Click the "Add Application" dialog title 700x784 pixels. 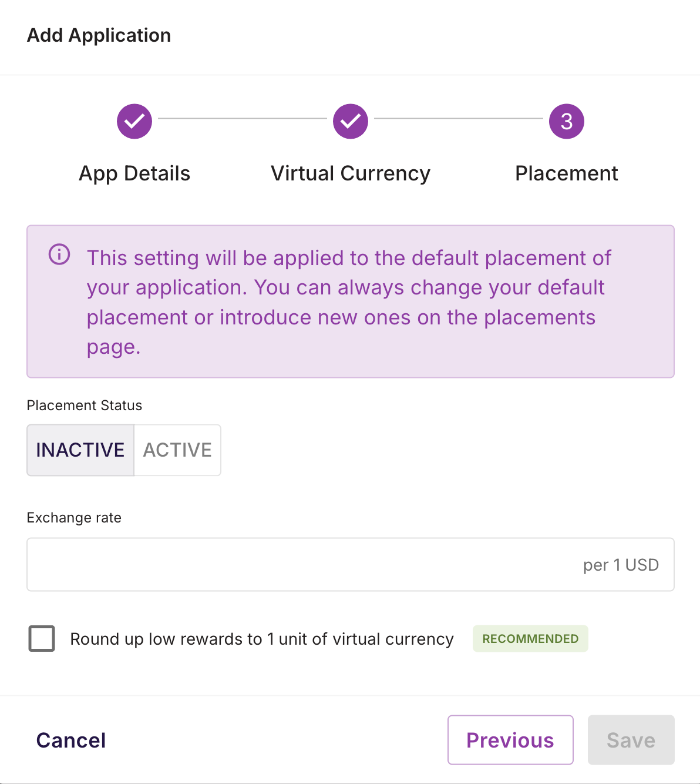click(x=99, y=35)
